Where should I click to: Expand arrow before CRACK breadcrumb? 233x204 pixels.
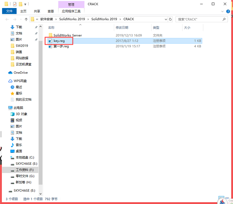coord(120,19)
